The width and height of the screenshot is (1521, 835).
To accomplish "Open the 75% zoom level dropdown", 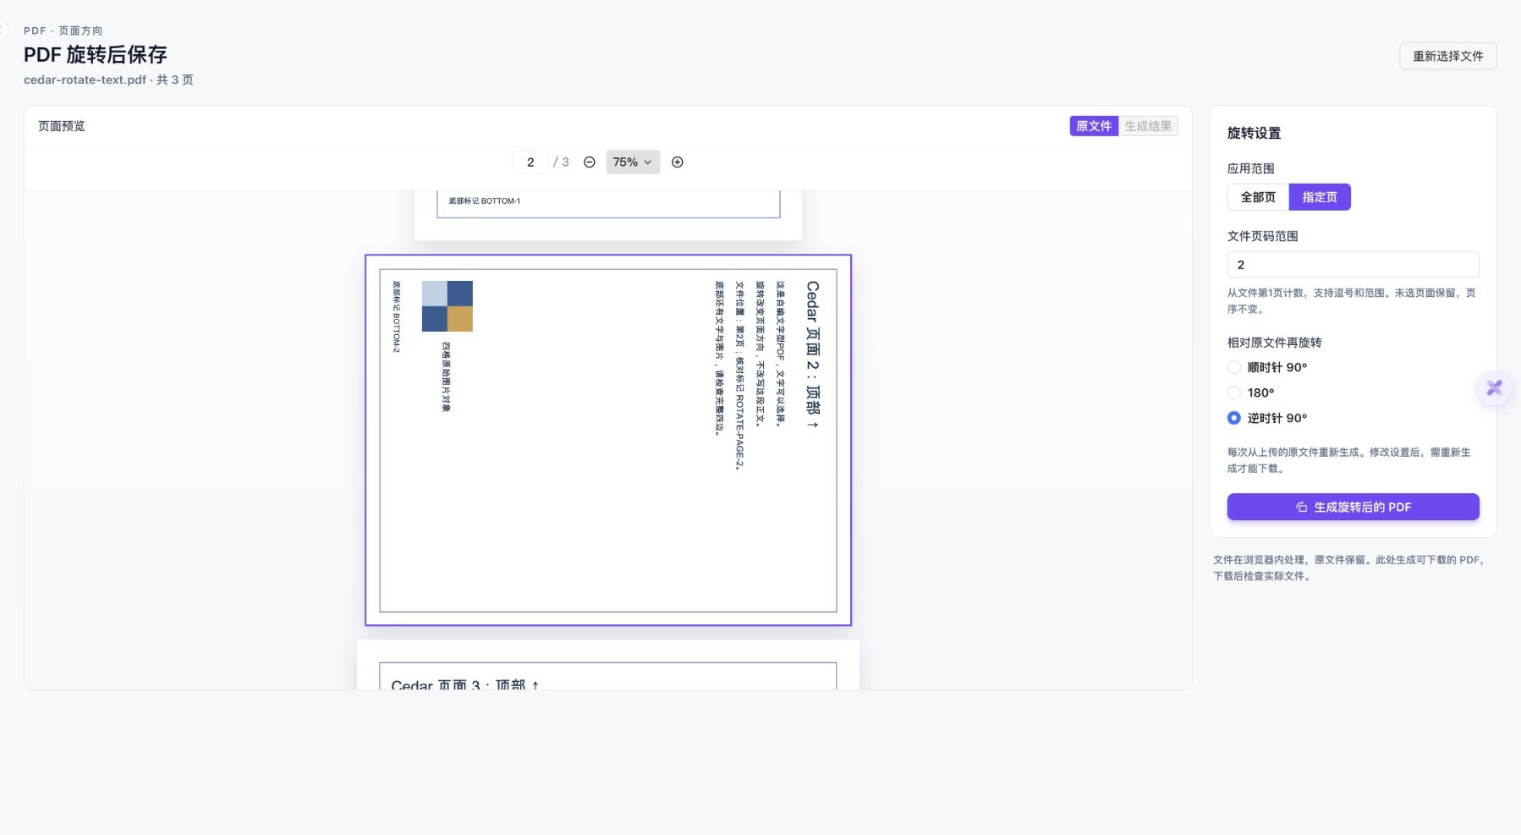I will (x=633, y=162).
